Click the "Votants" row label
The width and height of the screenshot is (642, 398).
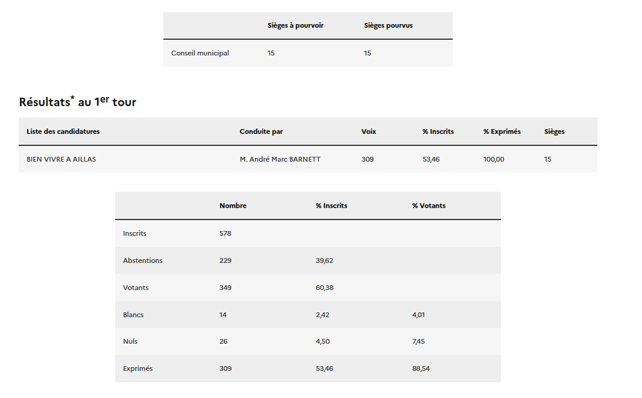tap(136, 288)
